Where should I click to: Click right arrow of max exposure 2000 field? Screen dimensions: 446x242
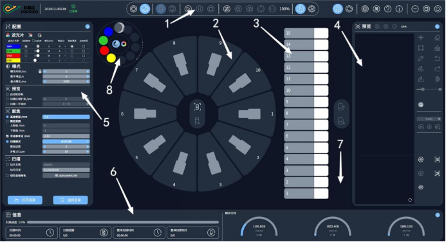[88, 82]
